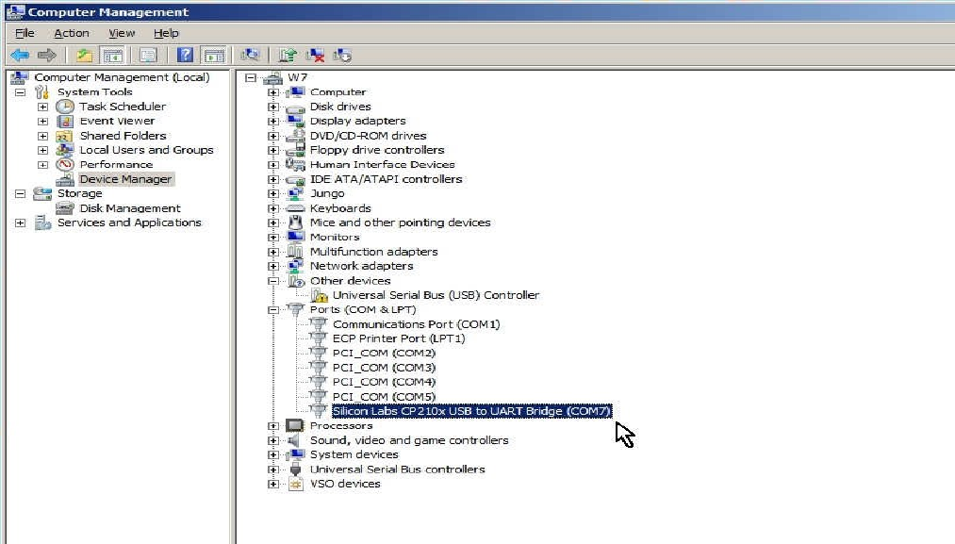Click Performance monitor icon in tree
This screenshot has height=544, width=955.
tap(64, 164)
